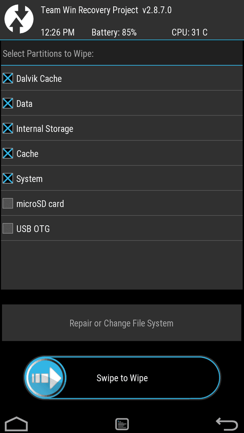Tap the Back arrow icon
Image resolution: width=244 pixels, height=433 pixels.
(227, 423)
